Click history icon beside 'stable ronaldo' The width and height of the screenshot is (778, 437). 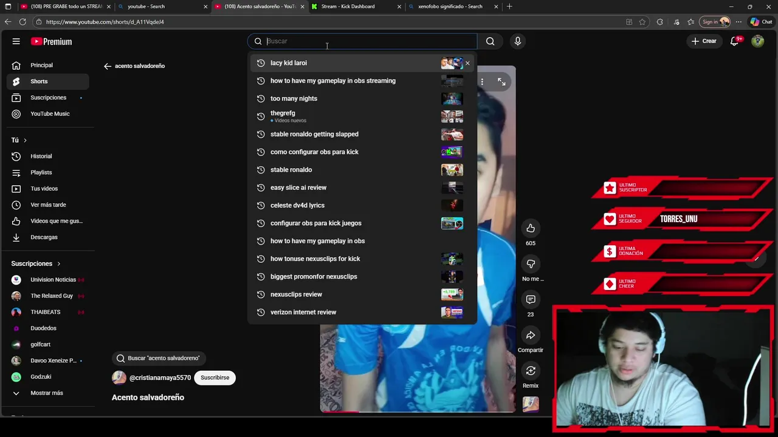click(x=261, y=170)
